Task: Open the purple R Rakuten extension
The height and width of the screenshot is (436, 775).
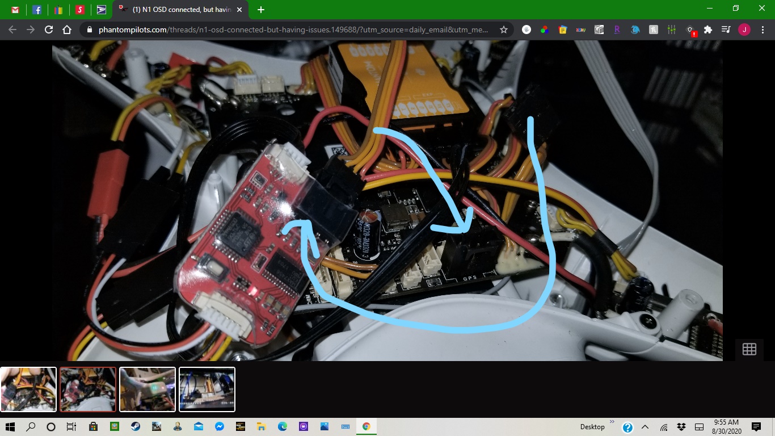Action: (617, 30)
